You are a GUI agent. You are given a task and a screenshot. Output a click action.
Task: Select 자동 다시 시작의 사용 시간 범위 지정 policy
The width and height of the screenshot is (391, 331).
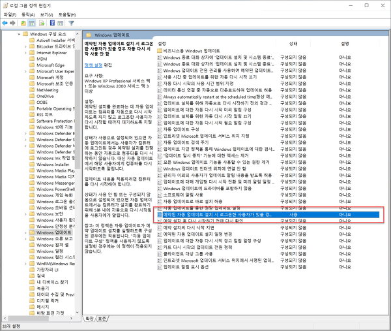(x=198, y=84)
